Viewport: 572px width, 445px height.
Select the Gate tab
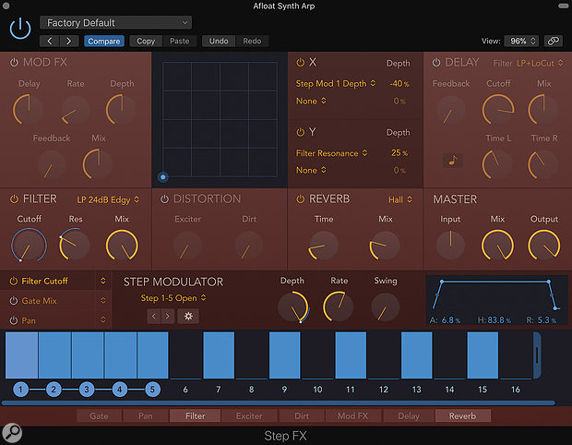tap(99, 415)
